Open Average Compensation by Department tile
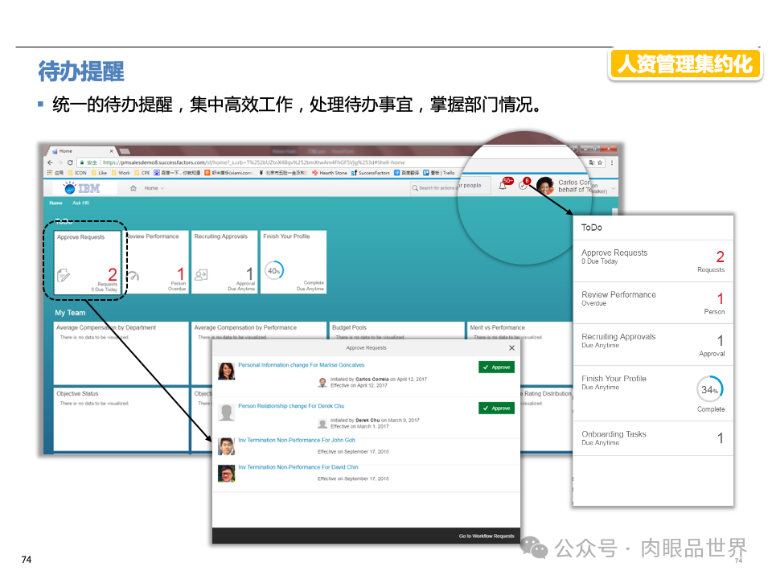This screenshot has height=579, width=772. tap(121, 353)
